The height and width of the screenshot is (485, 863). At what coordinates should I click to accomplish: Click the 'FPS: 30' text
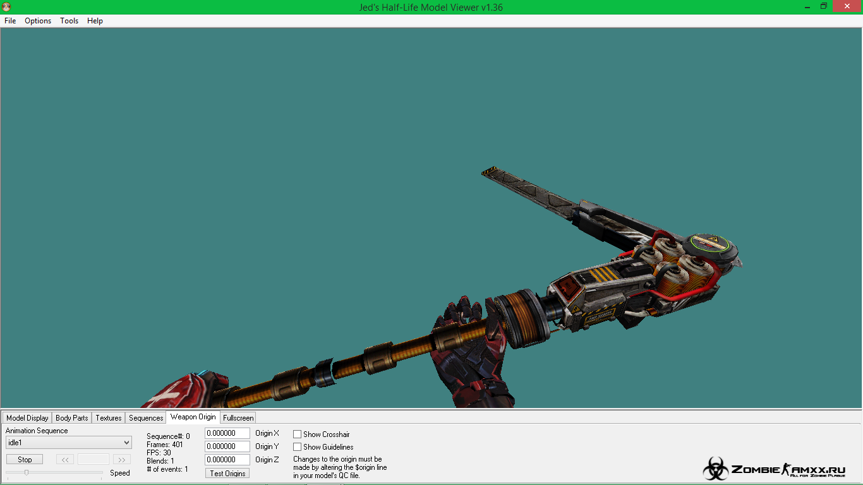tap(159, 453)
